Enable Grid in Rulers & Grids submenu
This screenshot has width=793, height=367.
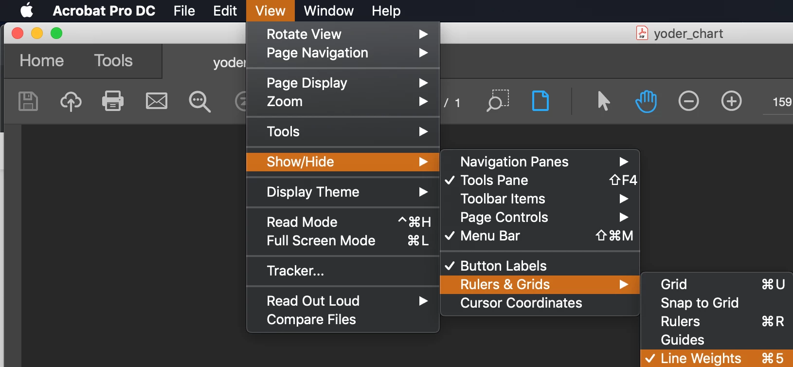[x=717, y=284]
